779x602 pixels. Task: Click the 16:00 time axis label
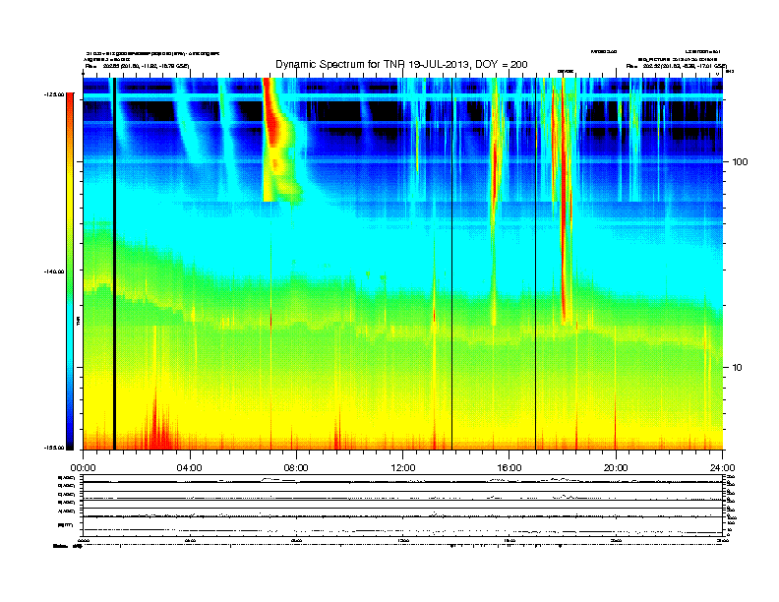coord(509,468)
